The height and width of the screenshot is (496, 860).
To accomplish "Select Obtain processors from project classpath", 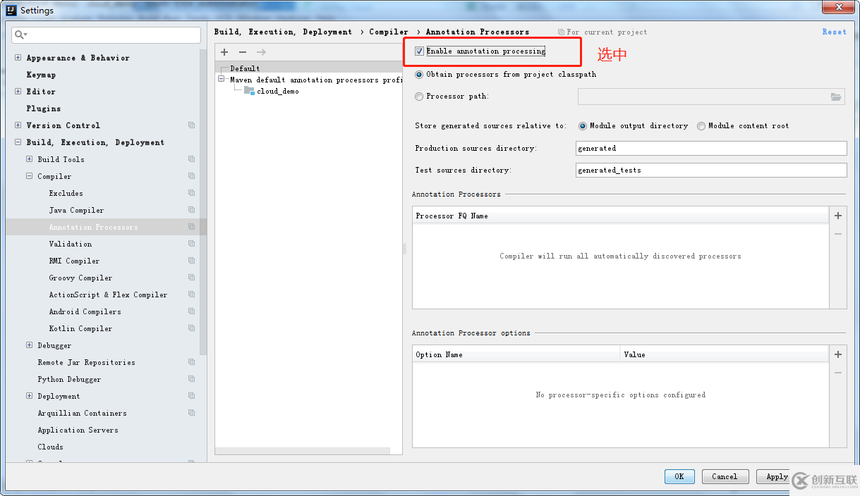I will tap(420, 75).
